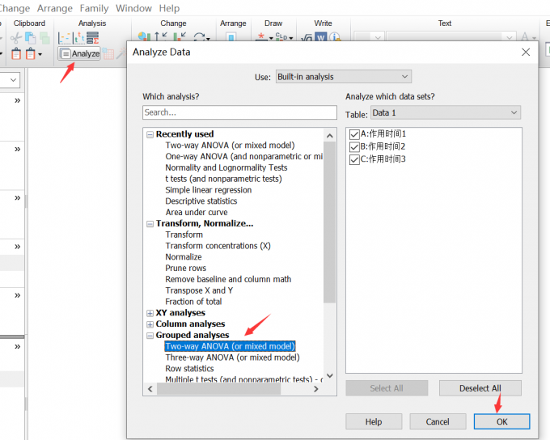
Task: Click the paste clipboard icon
Action: point(31,54)
